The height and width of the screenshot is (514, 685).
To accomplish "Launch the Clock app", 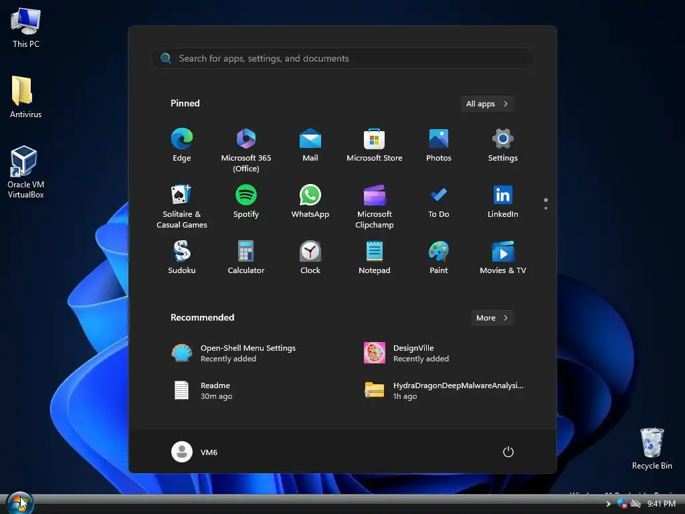I will point(310,258).
